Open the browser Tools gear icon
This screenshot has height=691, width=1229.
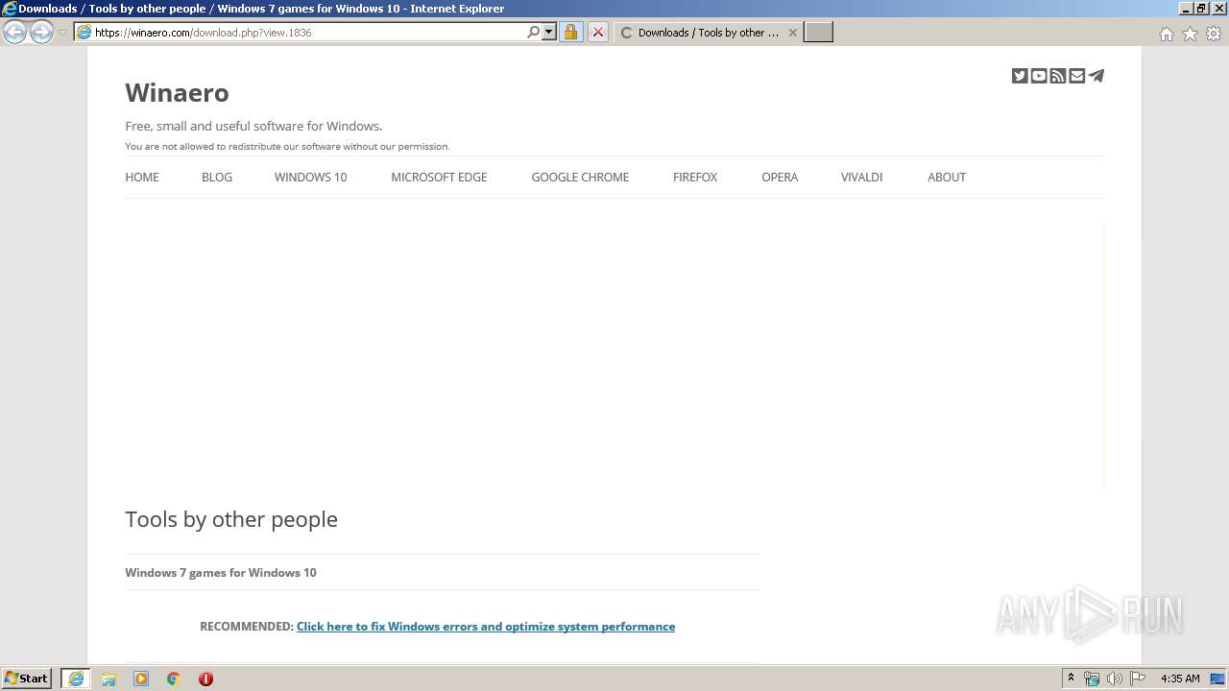tap(1214, 34)
